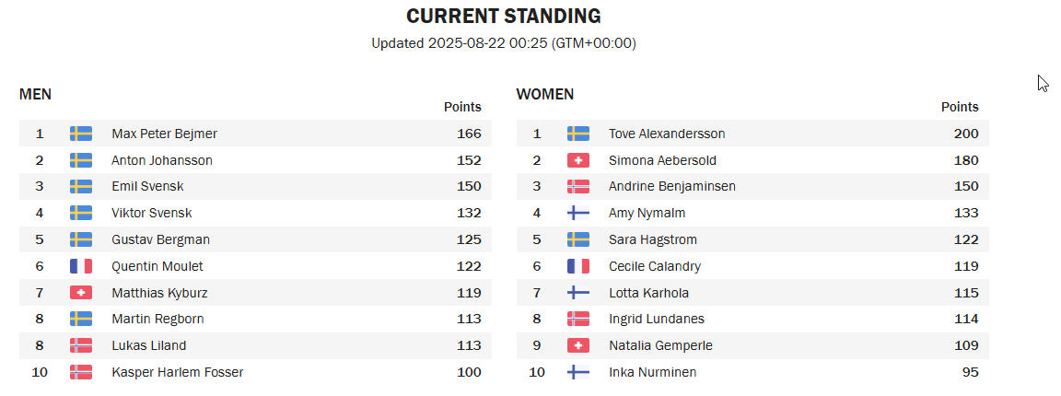The height and width of the screenshot is (396, 1061).
Task: Click the French flag next to Quentin Moulet
Action: coord(80,266)
